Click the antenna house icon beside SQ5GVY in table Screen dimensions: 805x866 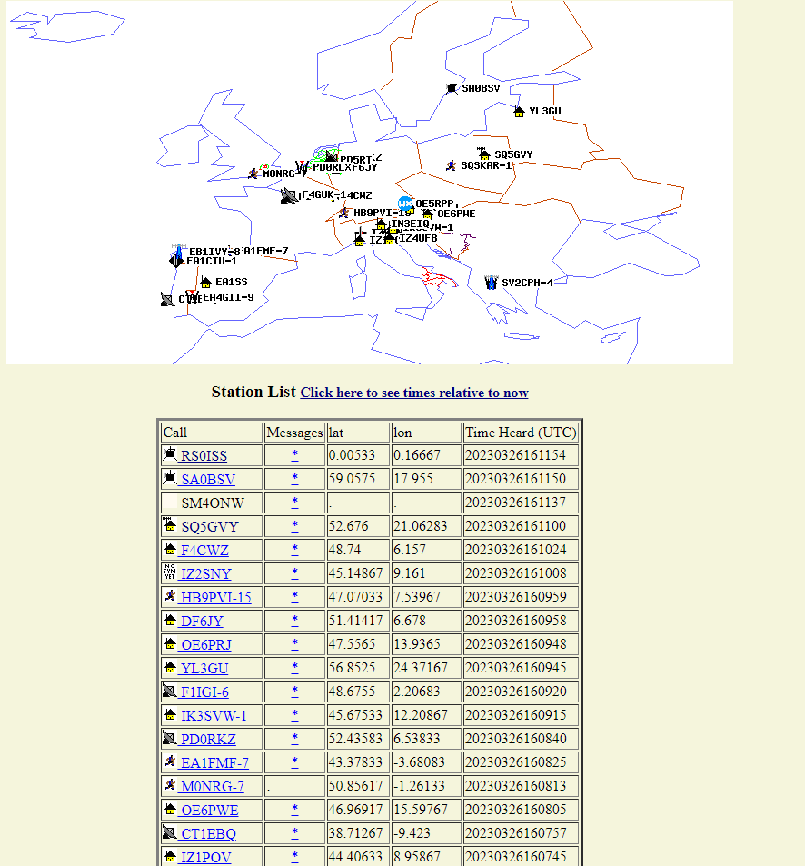click(170, 526)
